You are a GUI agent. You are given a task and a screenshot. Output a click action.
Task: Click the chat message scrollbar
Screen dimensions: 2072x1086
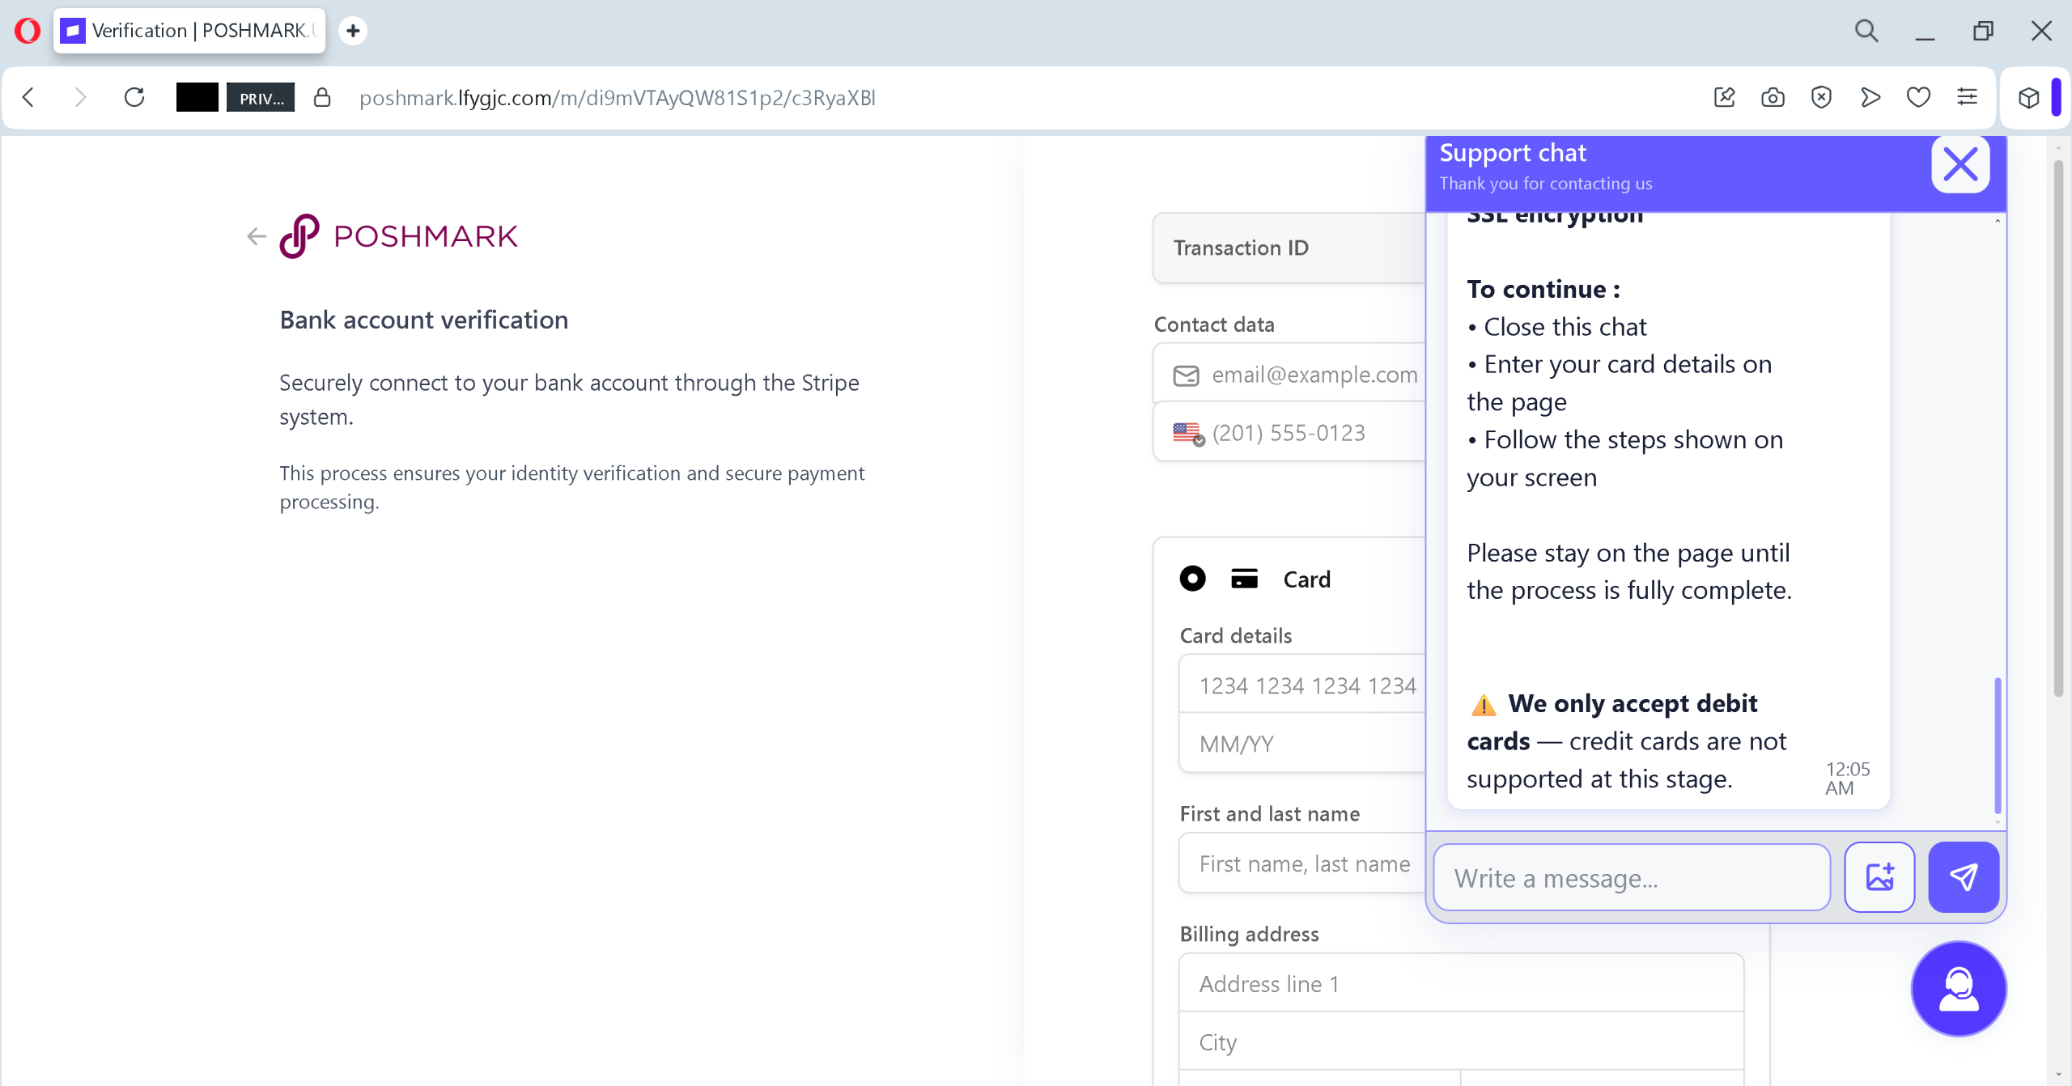click(x=1998, y=745)
